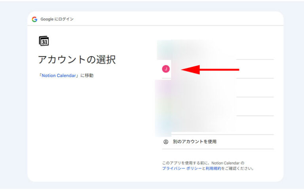Click the red arrow pointing at the account
Screen dimensions: 304x190
210,70
